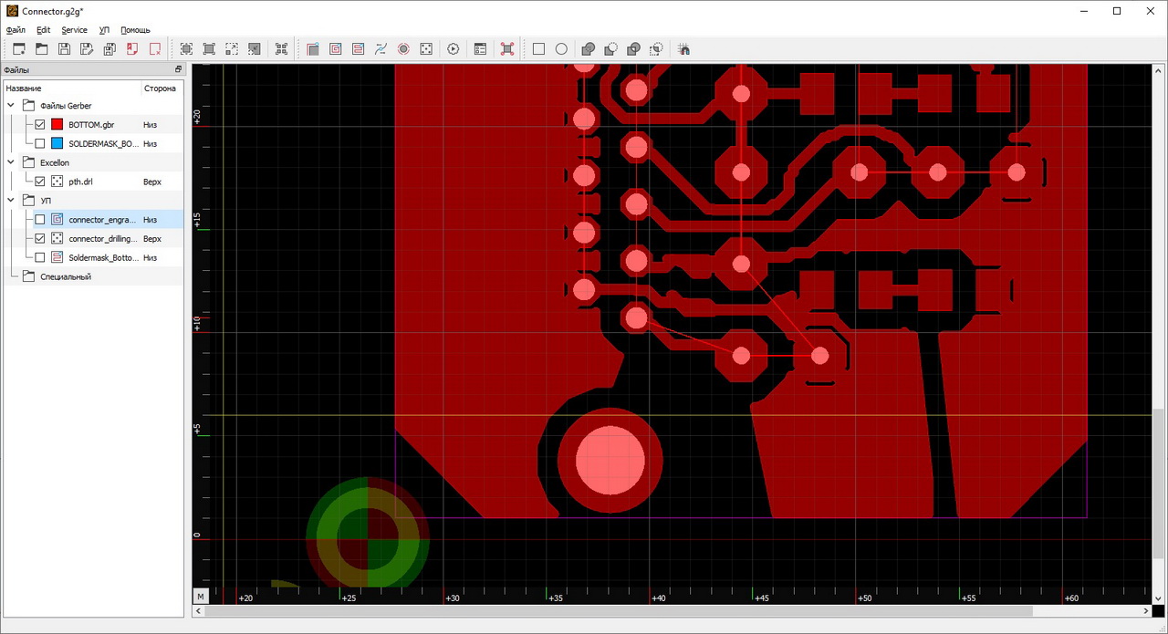Select the Специальный folder row
1168x634 pixels.
[x=93, y=276]
